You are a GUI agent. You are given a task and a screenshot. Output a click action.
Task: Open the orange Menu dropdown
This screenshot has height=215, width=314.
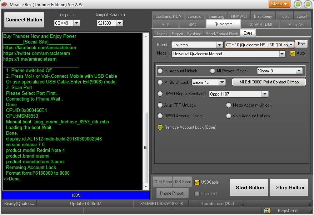pyautogui.click(x=279, y=4)
